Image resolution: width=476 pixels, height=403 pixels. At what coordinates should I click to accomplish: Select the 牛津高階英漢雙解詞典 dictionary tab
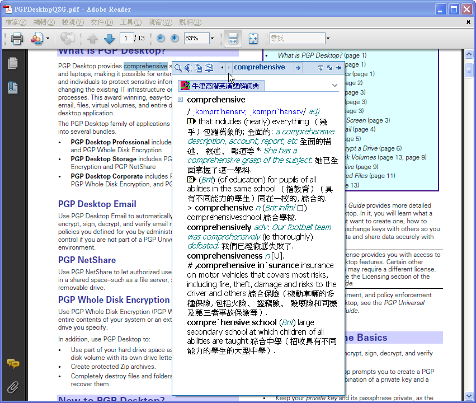(221, 86)
